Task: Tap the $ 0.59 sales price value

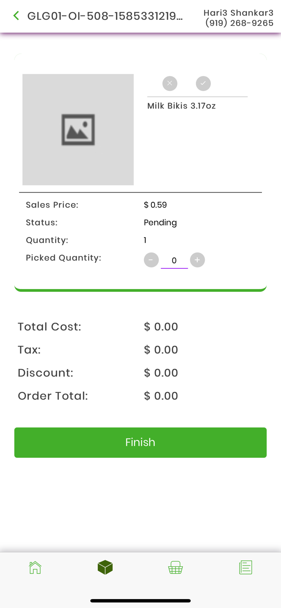Action: point(155,205)
